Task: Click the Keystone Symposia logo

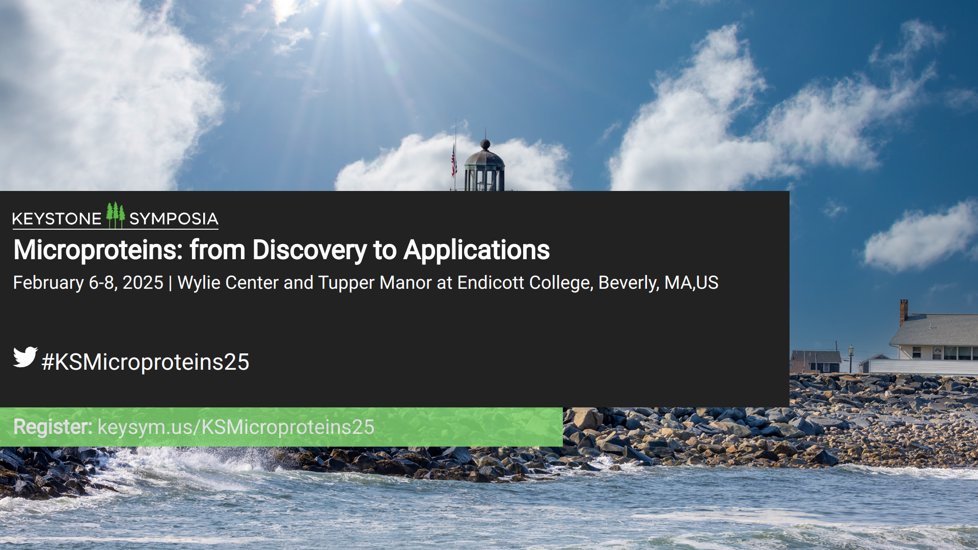Action: [x=116, y=215]
